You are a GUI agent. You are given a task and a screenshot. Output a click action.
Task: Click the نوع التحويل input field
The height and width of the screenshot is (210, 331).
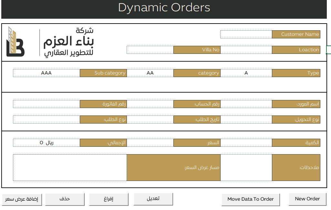[246, 120]
